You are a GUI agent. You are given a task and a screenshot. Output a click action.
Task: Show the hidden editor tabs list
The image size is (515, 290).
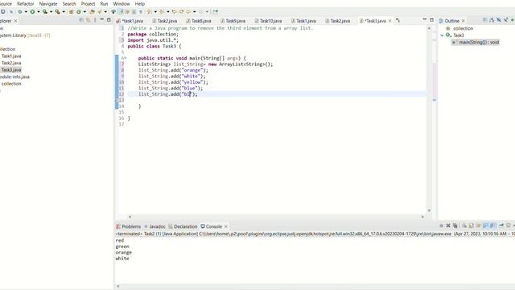[x=398, y=21]
